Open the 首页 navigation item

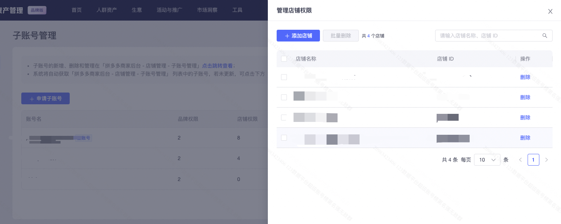coord(77,10)
